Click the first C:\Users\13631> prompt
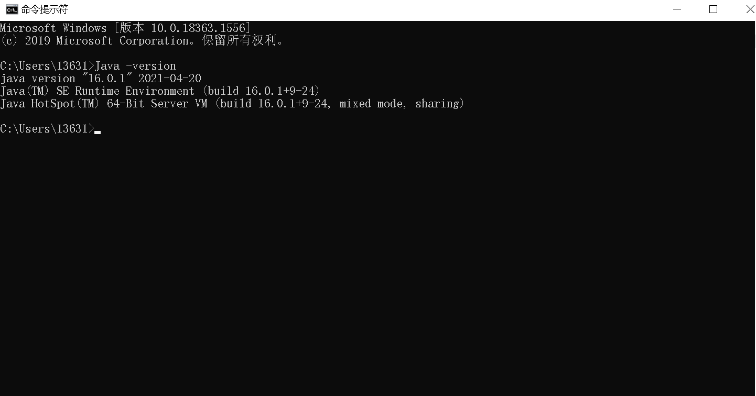The height and width of the screenshot is (396, 756). (x=47, y=66)
